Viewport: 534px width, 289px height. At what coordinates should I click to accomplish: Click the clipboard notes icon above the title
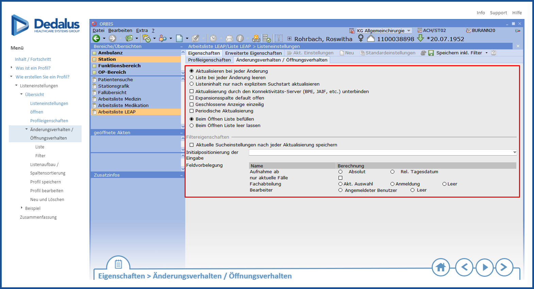click(x=118, y=264)
